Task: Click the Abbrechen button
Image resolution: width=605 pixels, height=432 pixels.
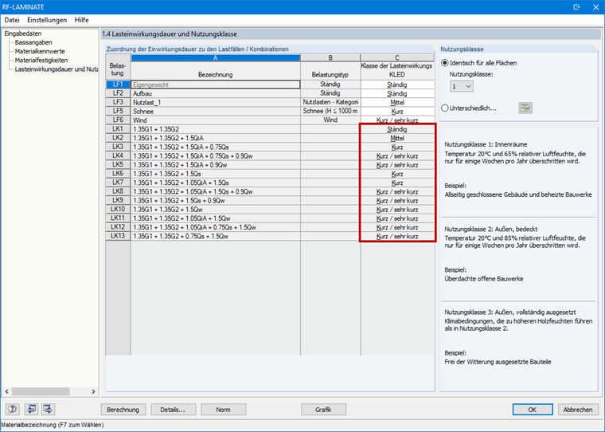Action: (x=578, y=410)
